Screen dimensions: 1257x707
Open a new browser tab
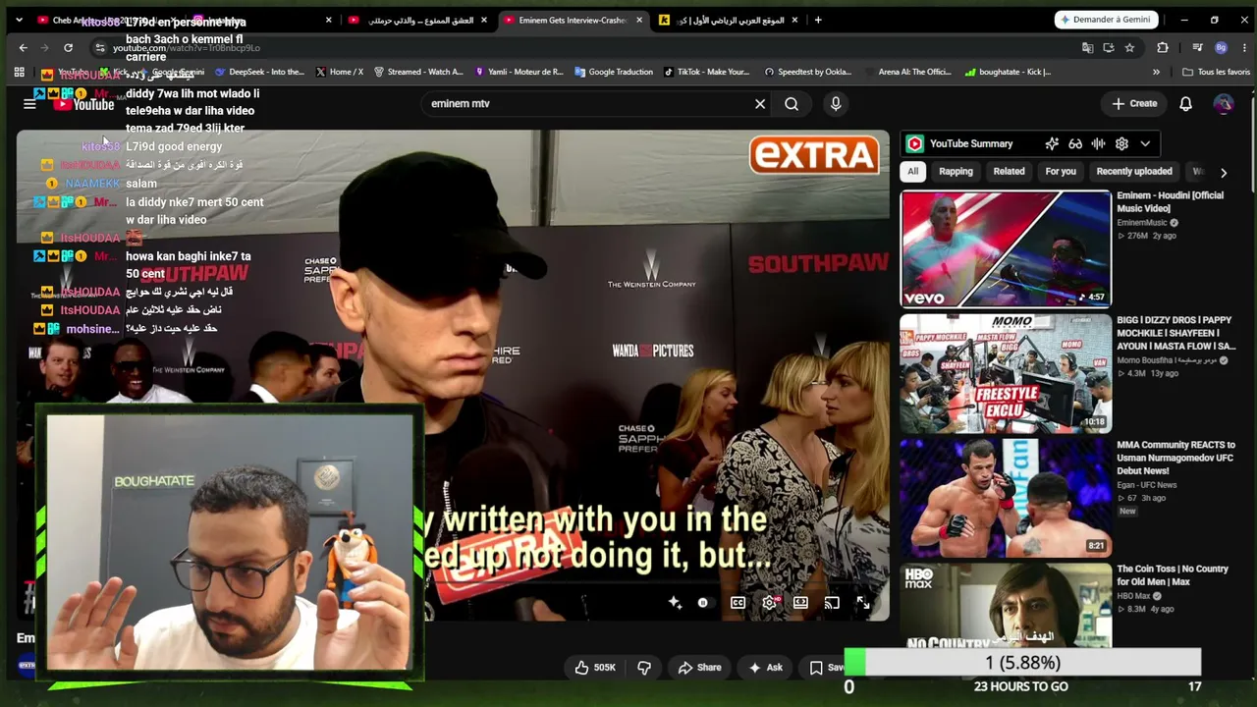817,20
